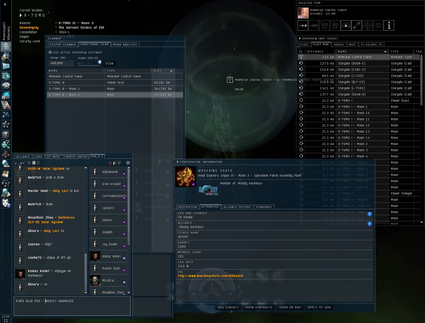Toggle the red blocked-pilots filter in chat
This screenshot has height=323, width=425.
point(110,163)
